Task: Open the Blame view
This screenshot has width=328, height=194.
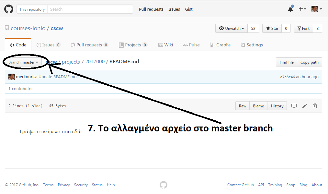Action: click(258, 106)
